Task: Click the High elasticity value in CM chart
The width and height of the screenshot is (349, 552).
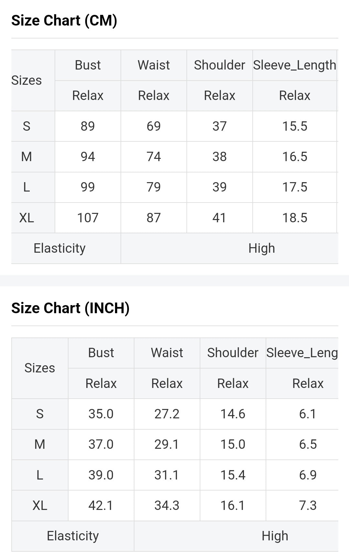Action: [x=261, y=248]
